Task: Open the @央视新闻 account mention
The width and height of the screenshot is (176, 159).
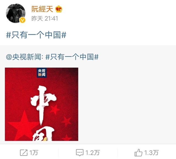Action: click(24, 57)
